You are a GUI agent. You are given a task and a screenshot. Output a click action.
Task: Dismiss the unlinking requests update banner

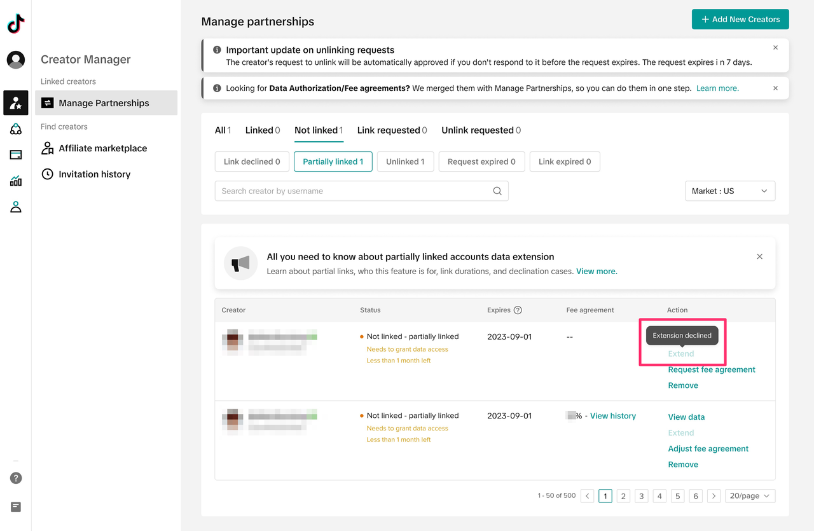(x=775, y=48)
